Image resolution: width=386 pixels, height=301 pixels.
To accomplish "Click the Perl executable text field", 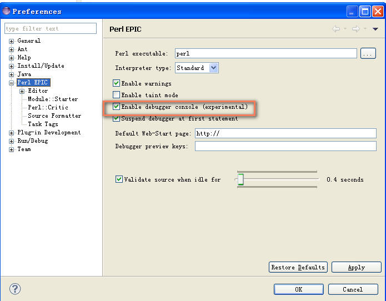I will [265, 53].
